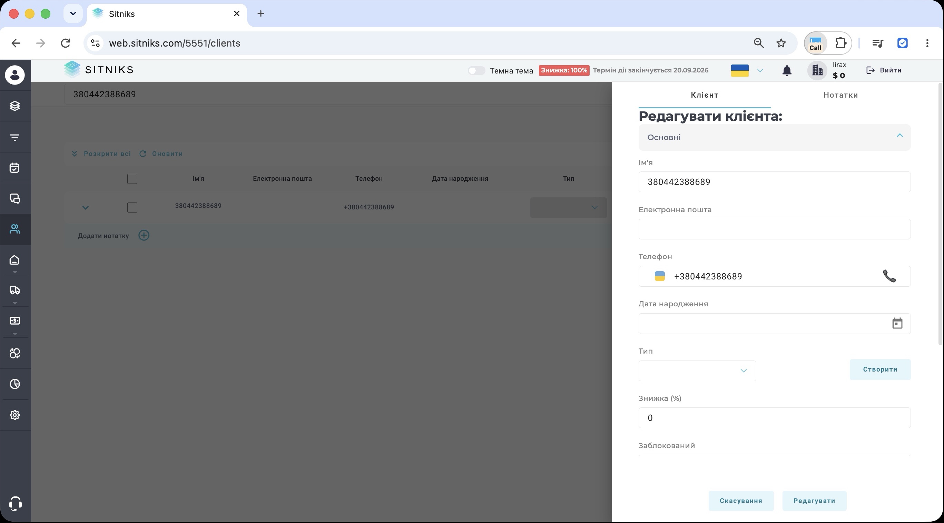The image size is (944, 523).
Task: Click the Знижка (%) input field
Action: [x=774, y=418]
